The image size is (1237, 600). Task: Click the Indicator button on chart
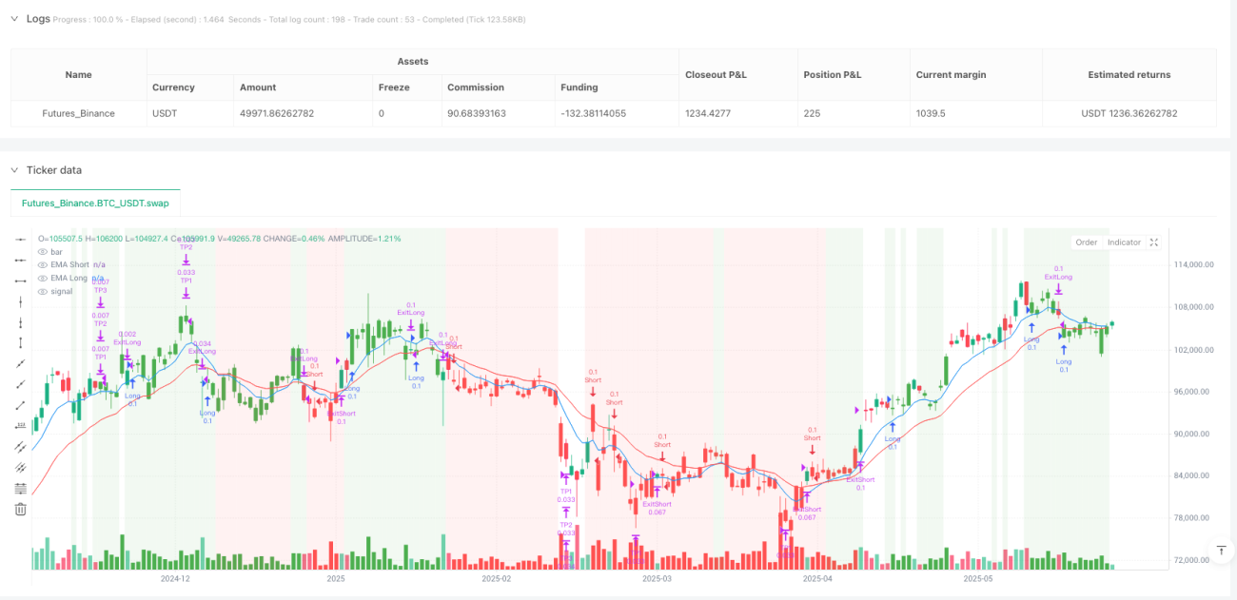[x=1124, y=242]
